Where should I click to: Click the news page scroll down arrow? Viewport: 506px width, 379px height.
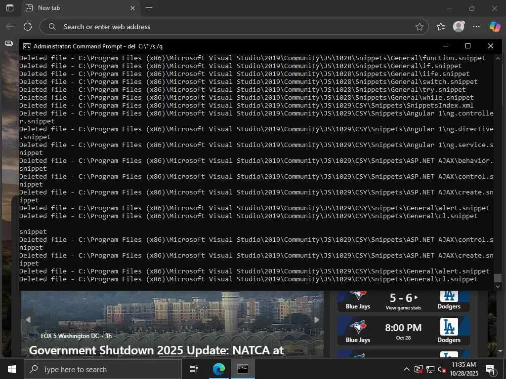500,351
